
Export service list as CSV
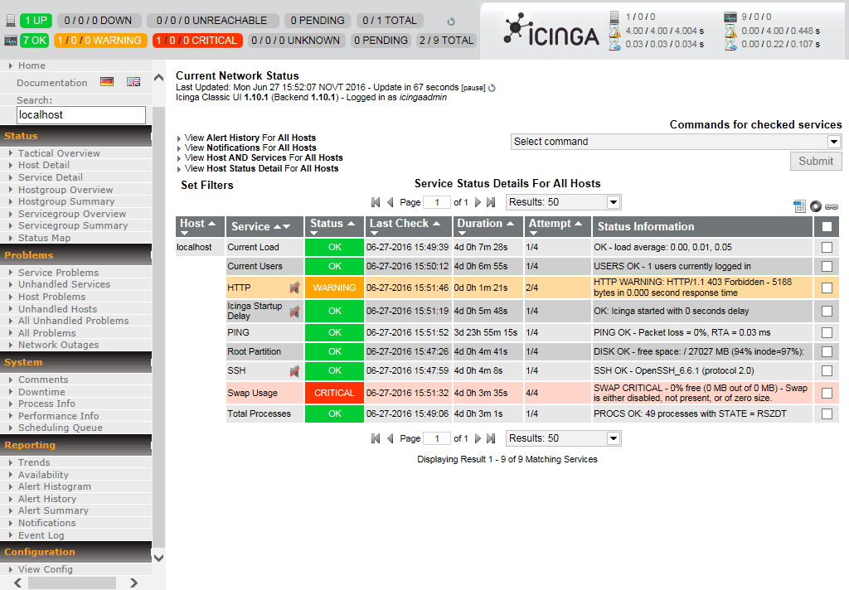tap(798, 206)
